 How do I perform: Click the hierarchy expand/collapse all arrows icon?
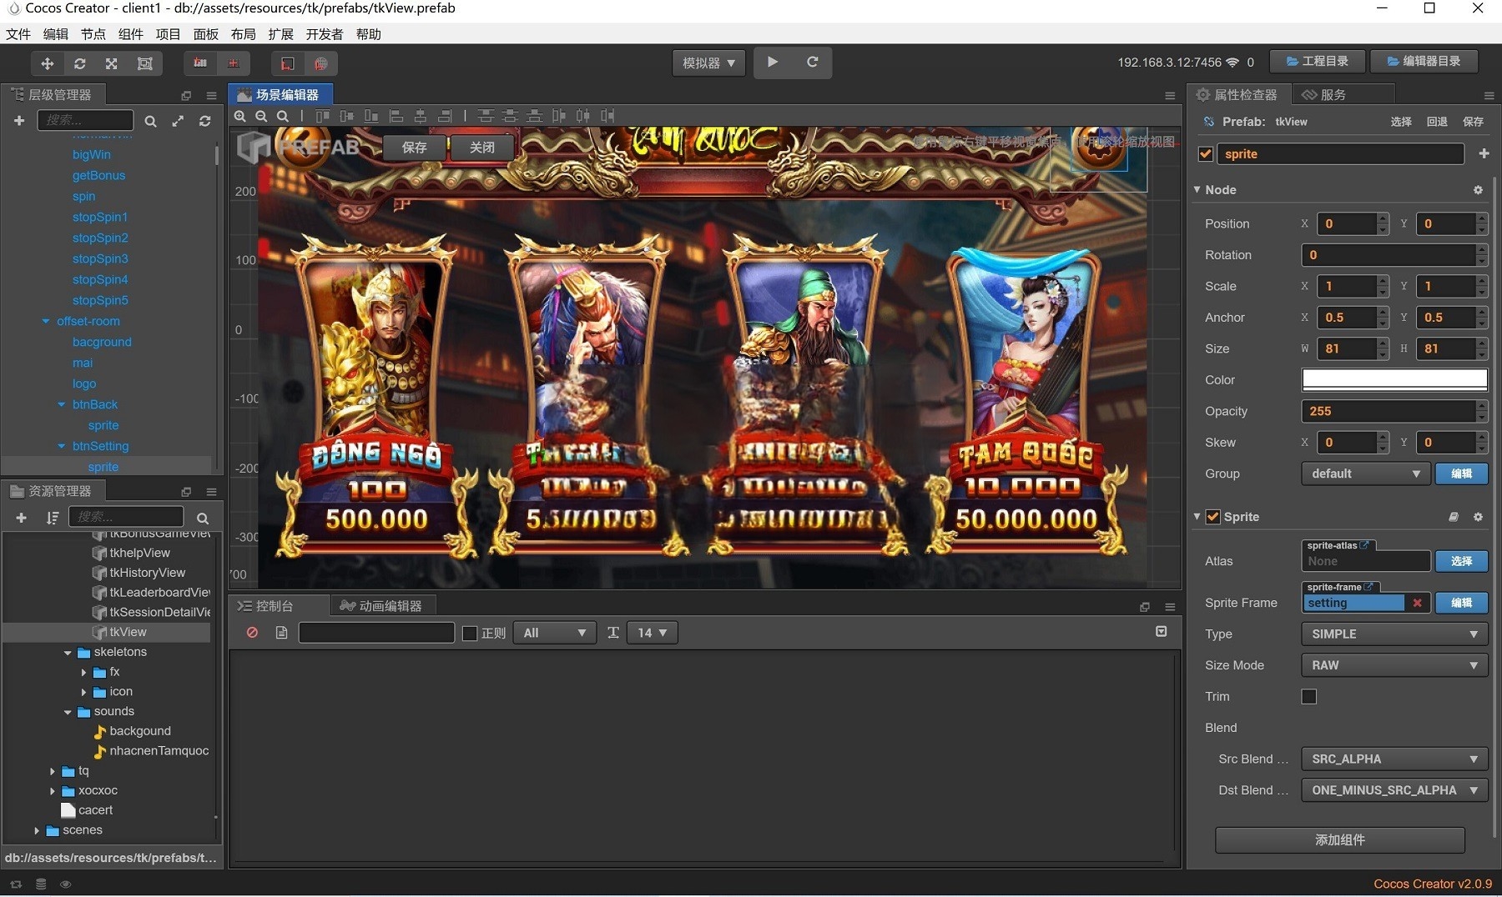[x=178, y=121]
